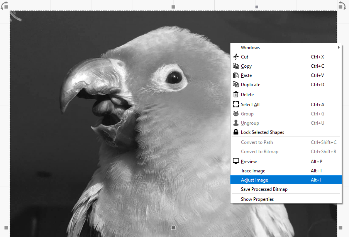Image resolution: width=349 pixels, height=237 pixels.
Task: Click the Duplicate icon in menu
Action: [235, 85]
